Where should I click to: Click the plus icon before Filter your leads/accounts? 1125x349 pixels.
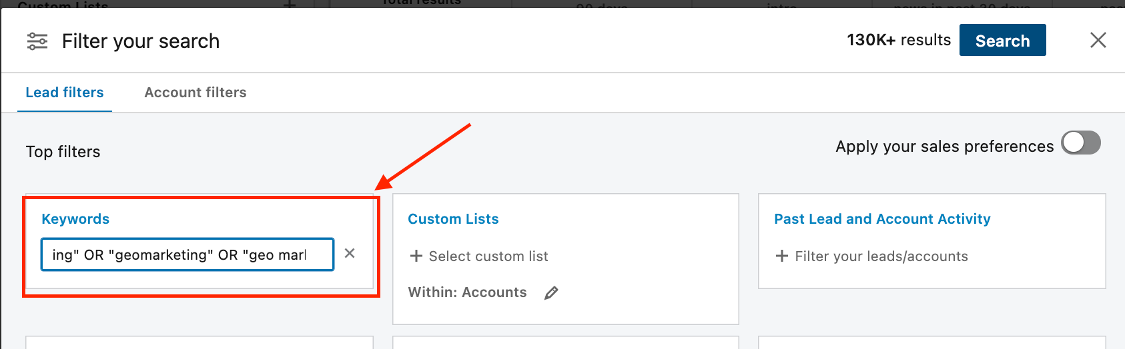click(782, 256)
